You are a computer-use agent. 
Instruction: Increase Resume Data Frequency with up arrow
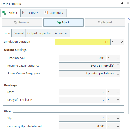[x=118, y=64]
